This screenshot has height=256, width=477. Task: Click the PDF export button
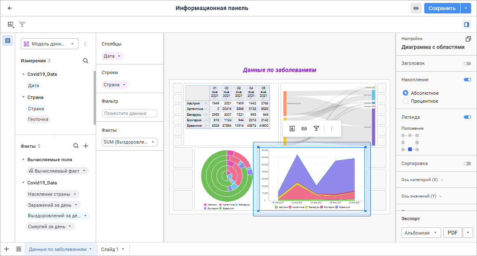click(x=453, y=233)
